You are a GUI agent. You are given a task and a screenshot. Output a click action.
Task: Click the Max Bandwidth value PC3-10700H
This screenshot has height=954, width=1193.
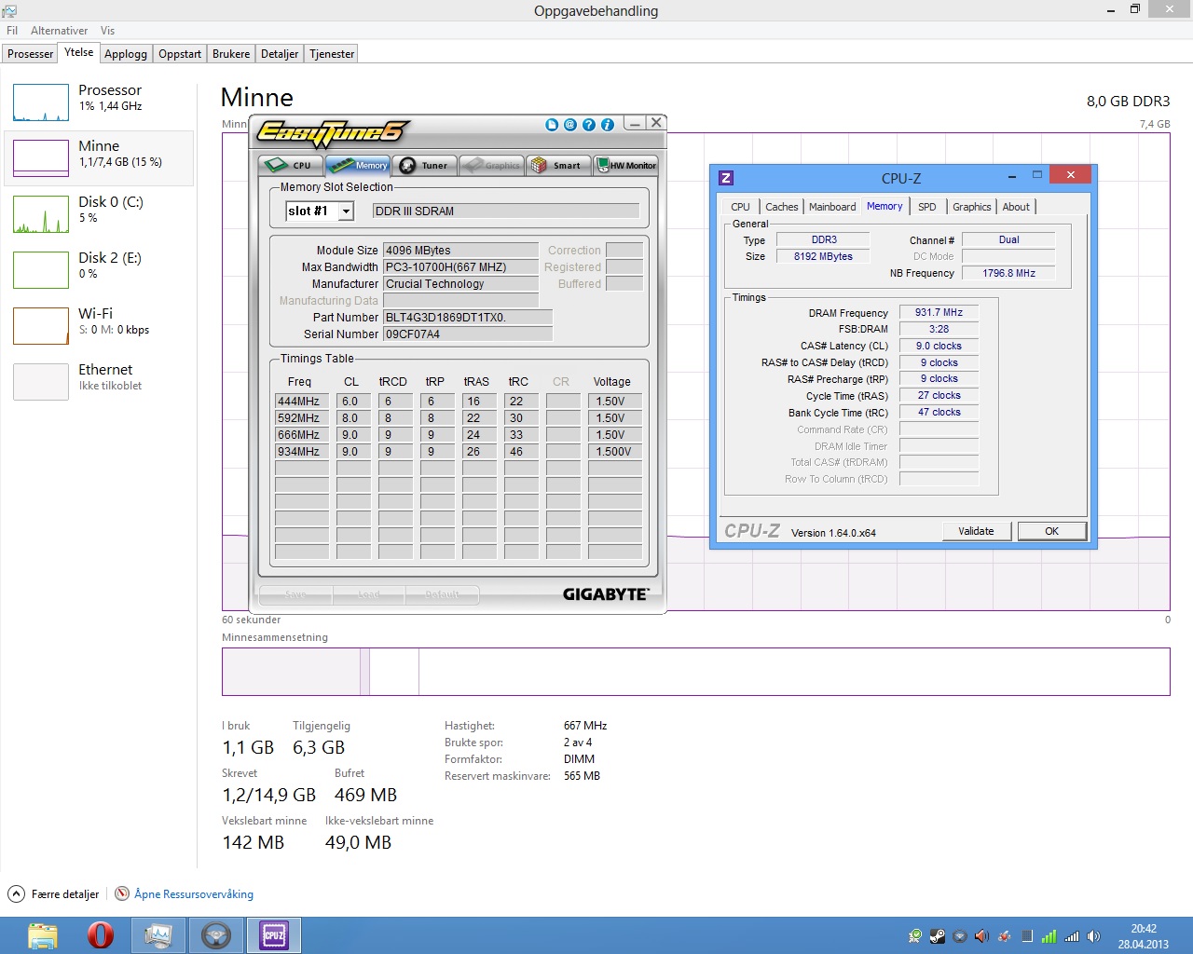pos(460,267)
